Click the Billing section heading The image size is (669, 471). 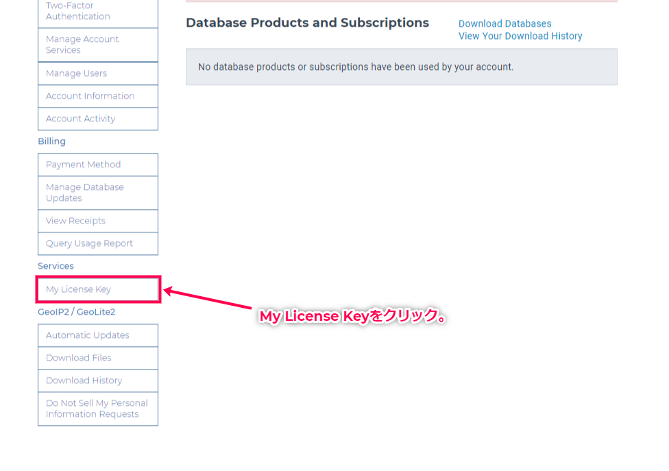pos(51,141)
